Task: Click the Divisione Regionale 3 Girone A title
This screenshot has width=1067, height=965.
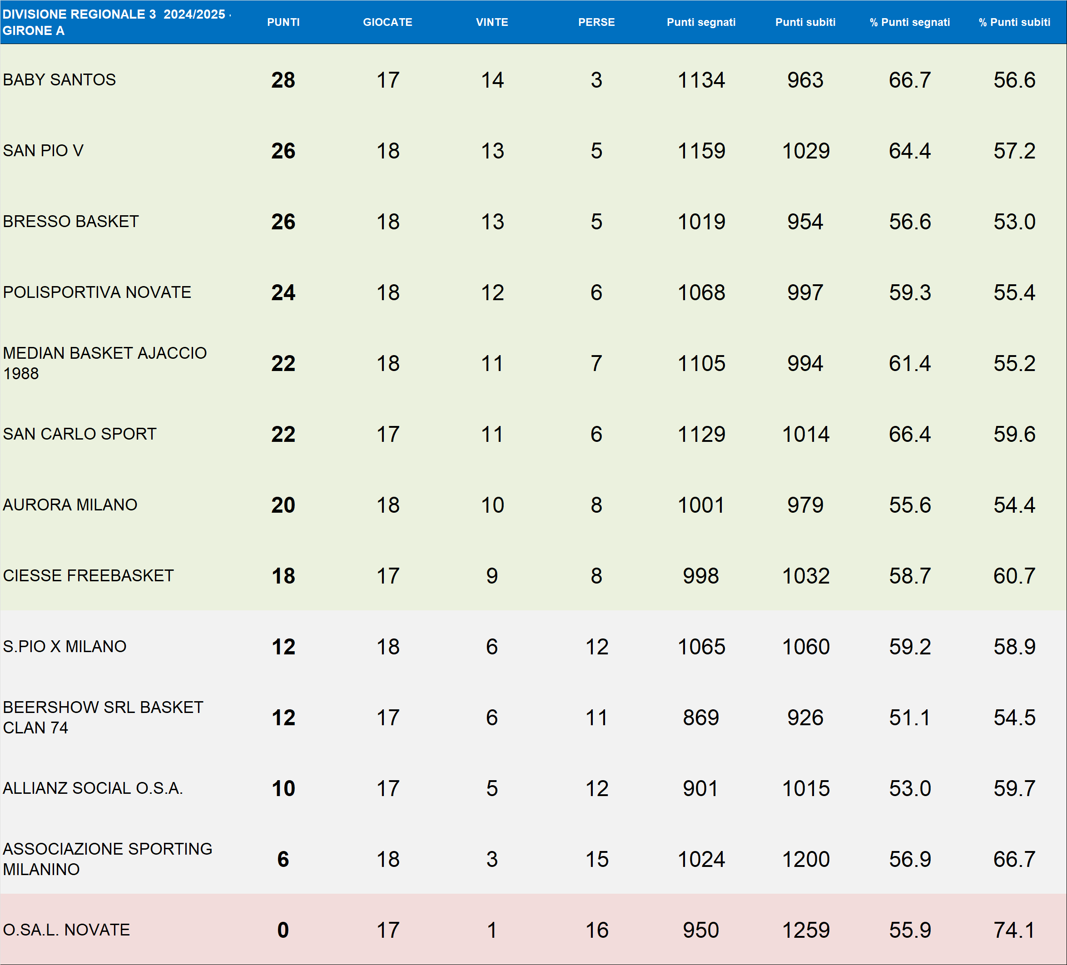Action: pyautogui.click(x=116, y=22)
